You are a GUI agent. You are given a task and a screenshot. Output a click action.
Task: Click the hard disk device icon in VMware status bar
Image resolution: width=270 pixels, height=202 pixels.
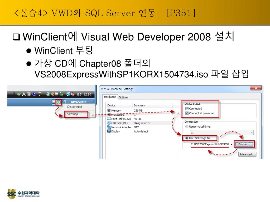coord(54,102)
